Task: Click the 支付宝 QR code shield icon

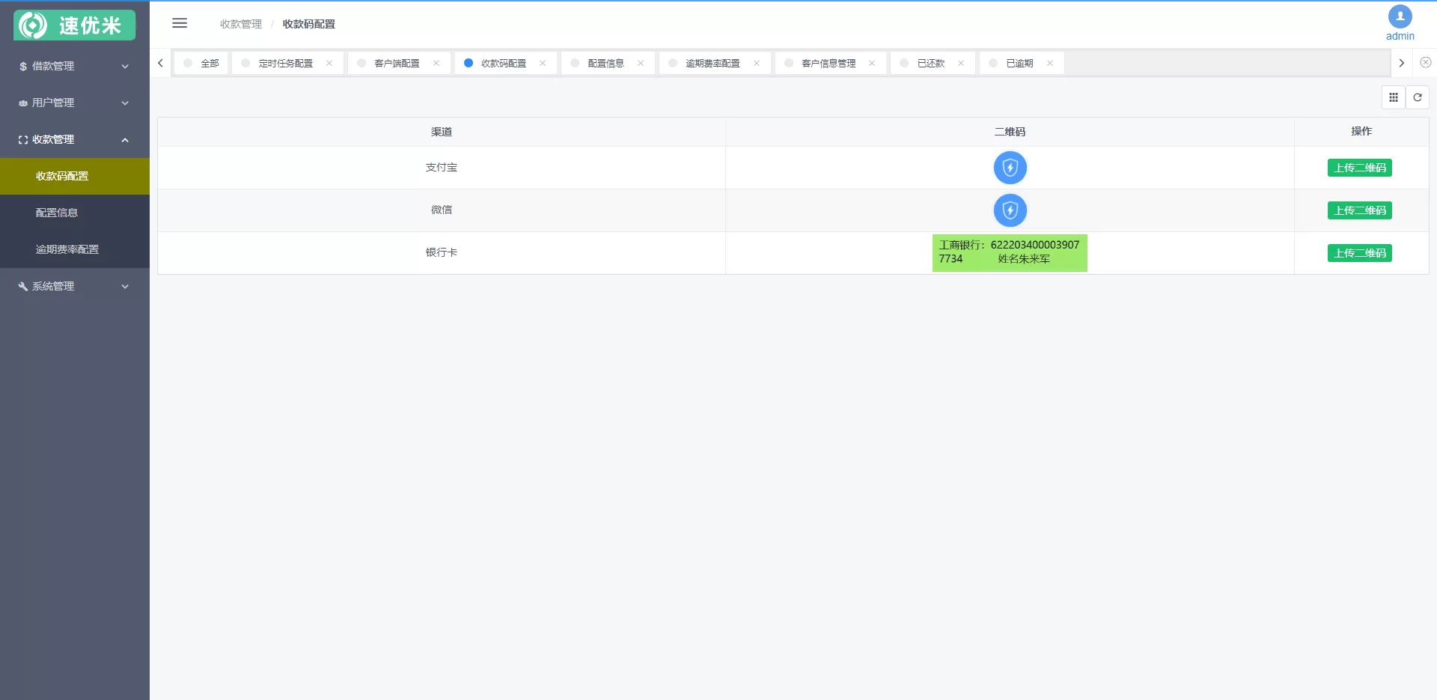Action: 1010,168
